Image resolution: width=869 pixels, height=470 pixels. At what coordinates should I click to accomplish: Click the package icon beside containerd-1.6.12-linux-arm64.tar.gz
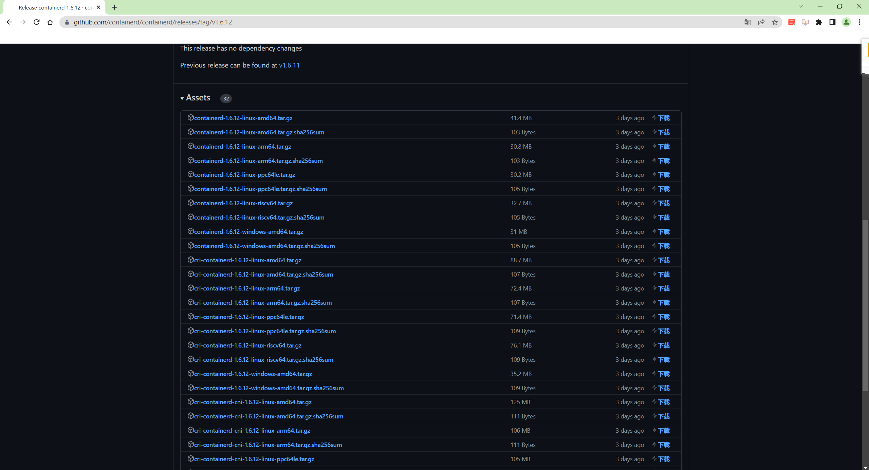[x=190, y=146]
